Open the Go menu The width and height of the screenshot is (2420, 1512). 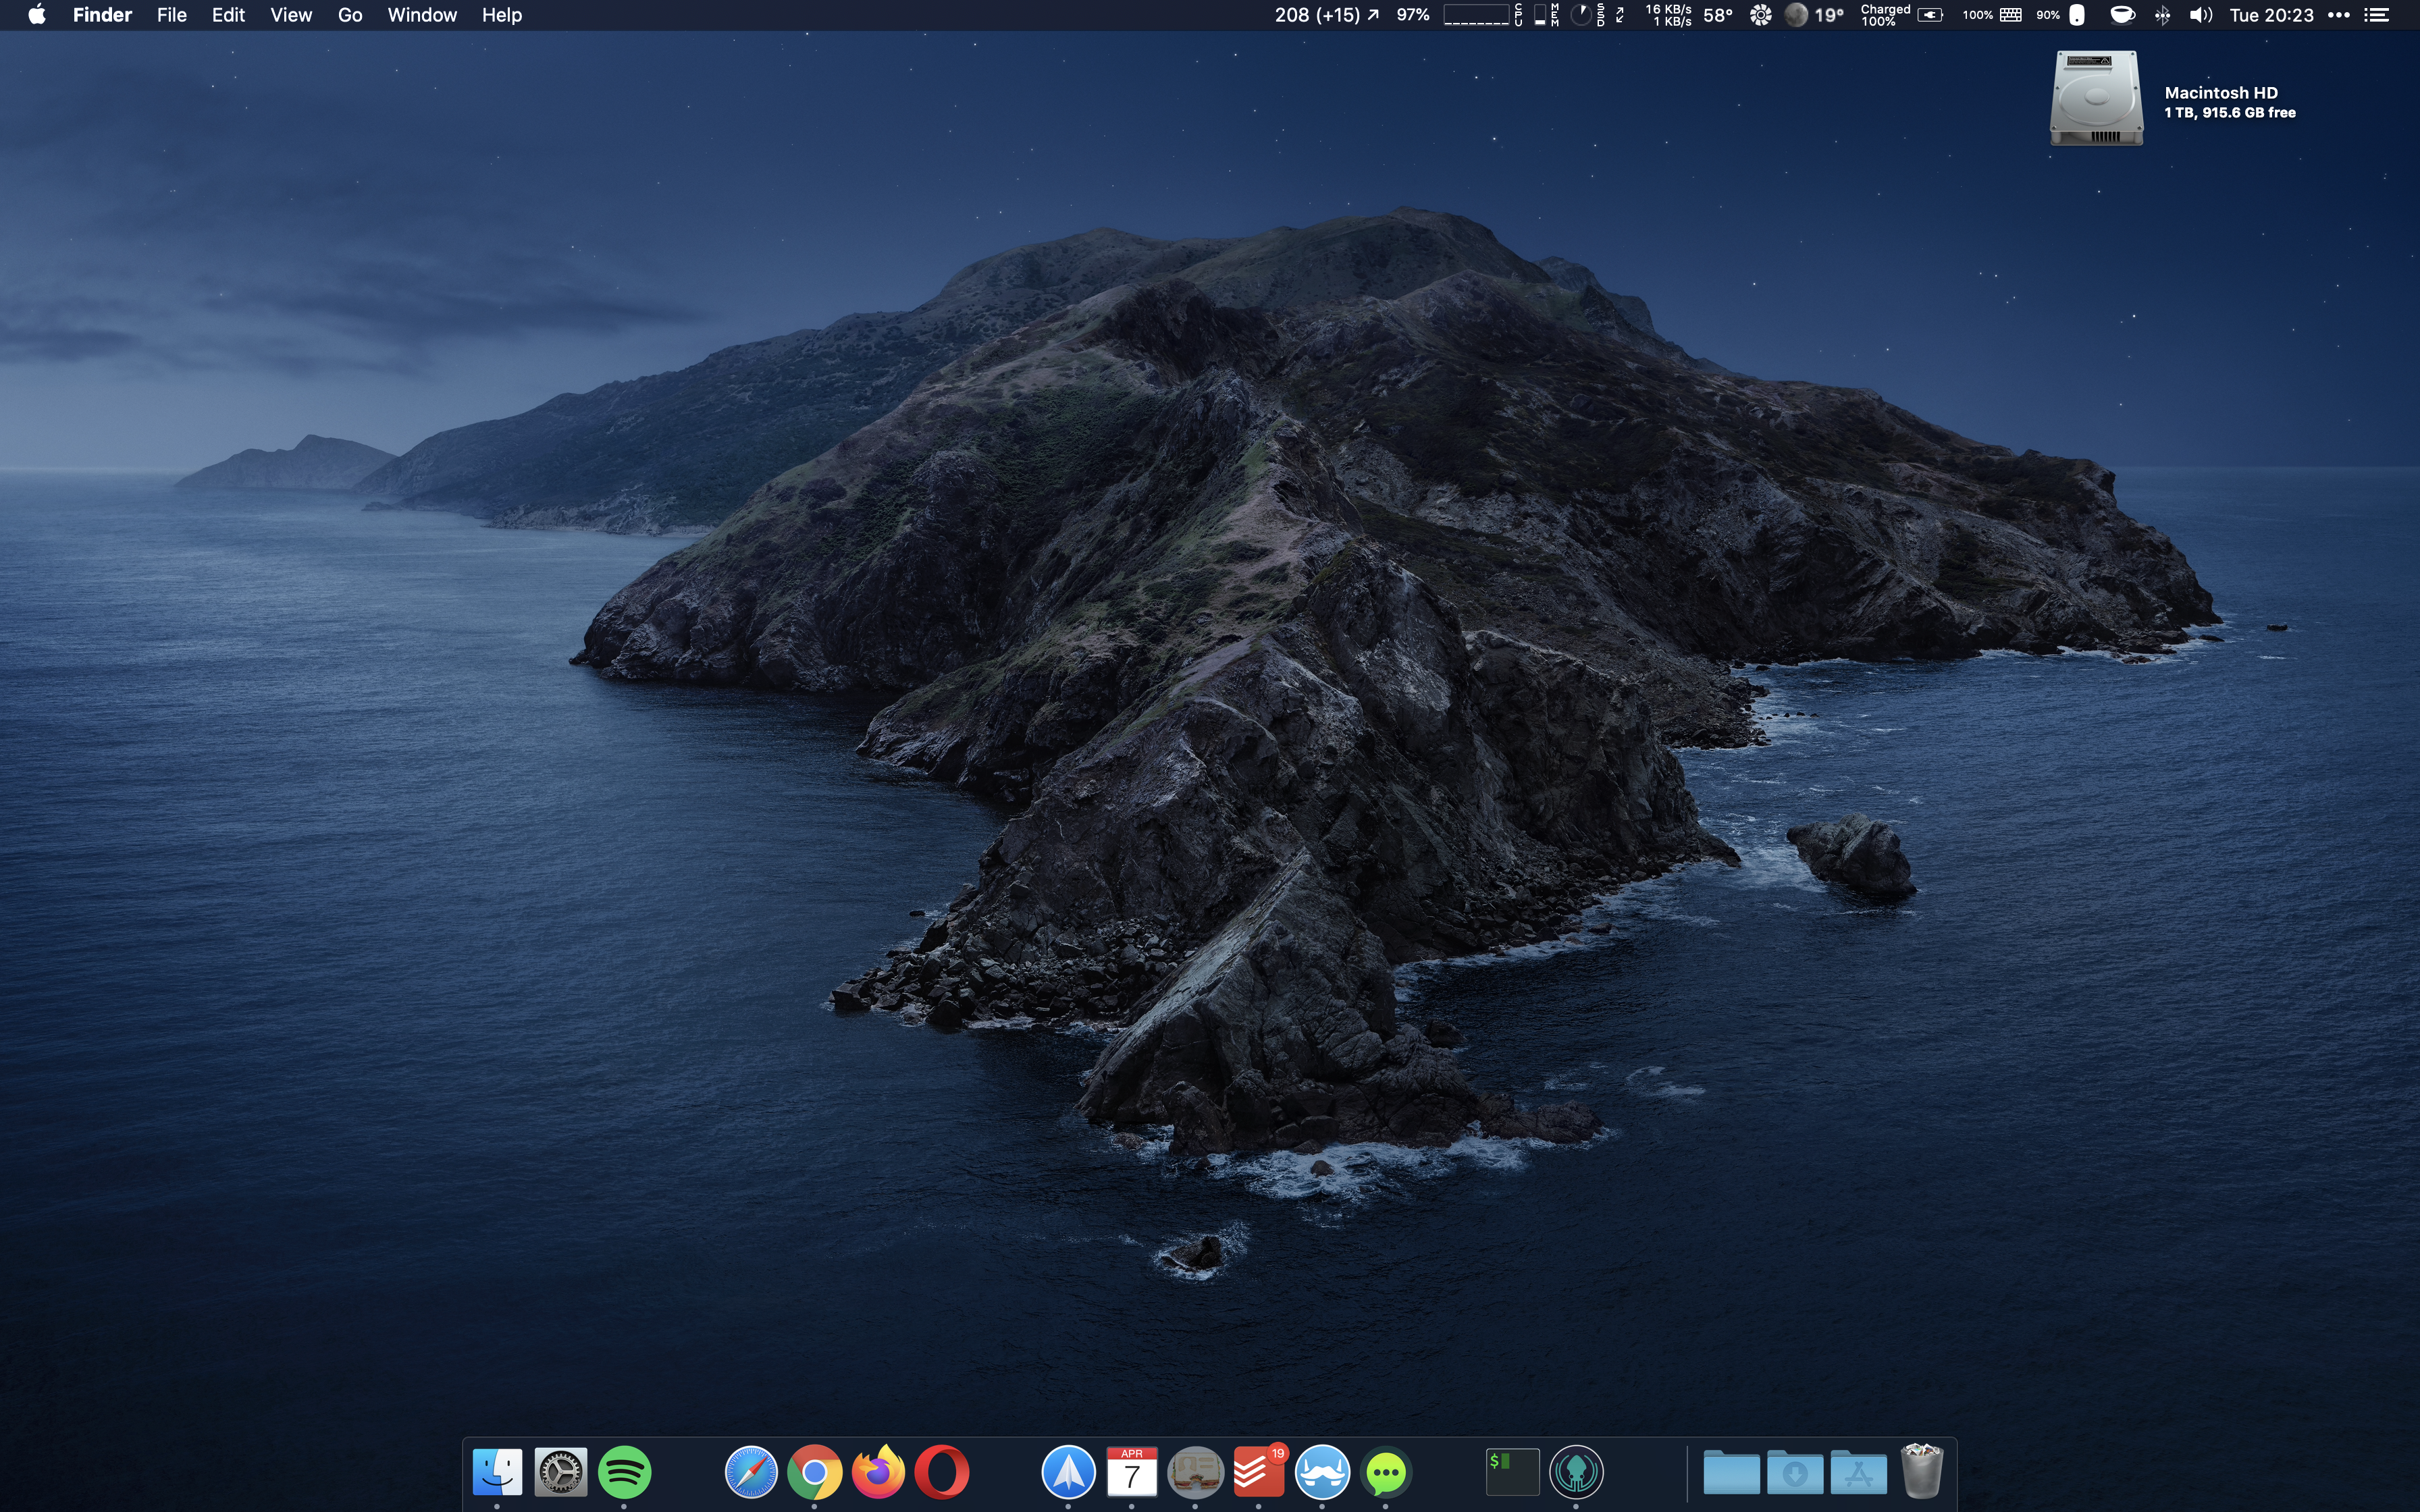pos(350,15)
